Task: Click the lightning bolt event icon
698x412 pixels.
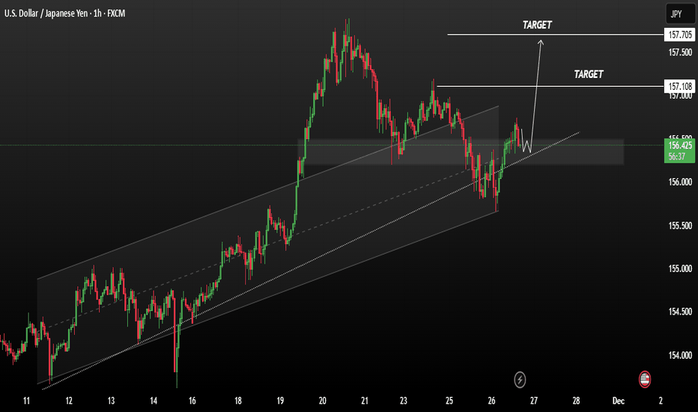Action: click(x=520, y=379)
